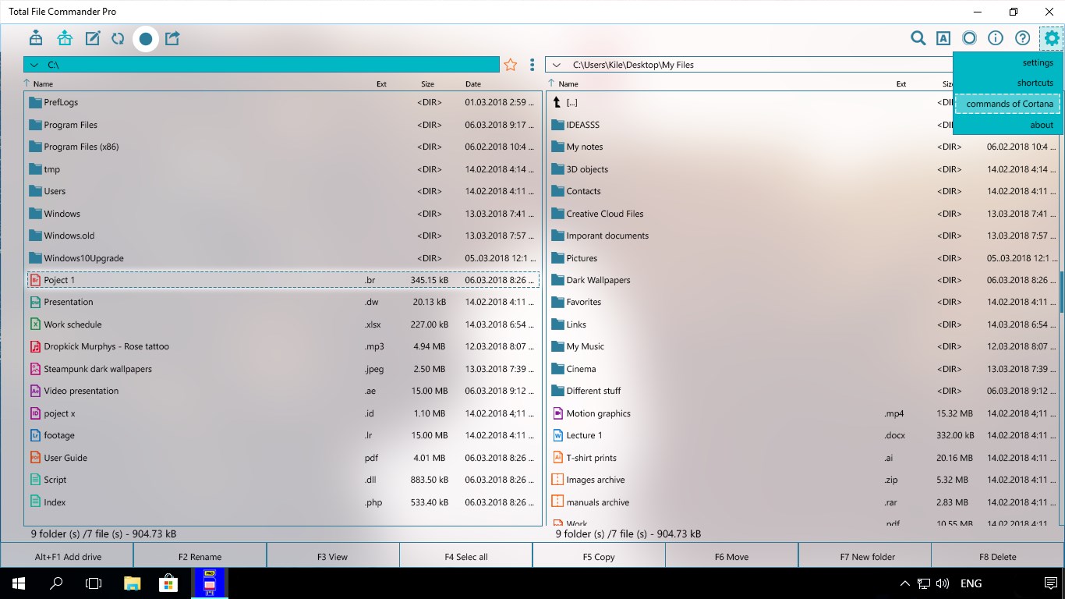Select the footage file name

point(59,435)
